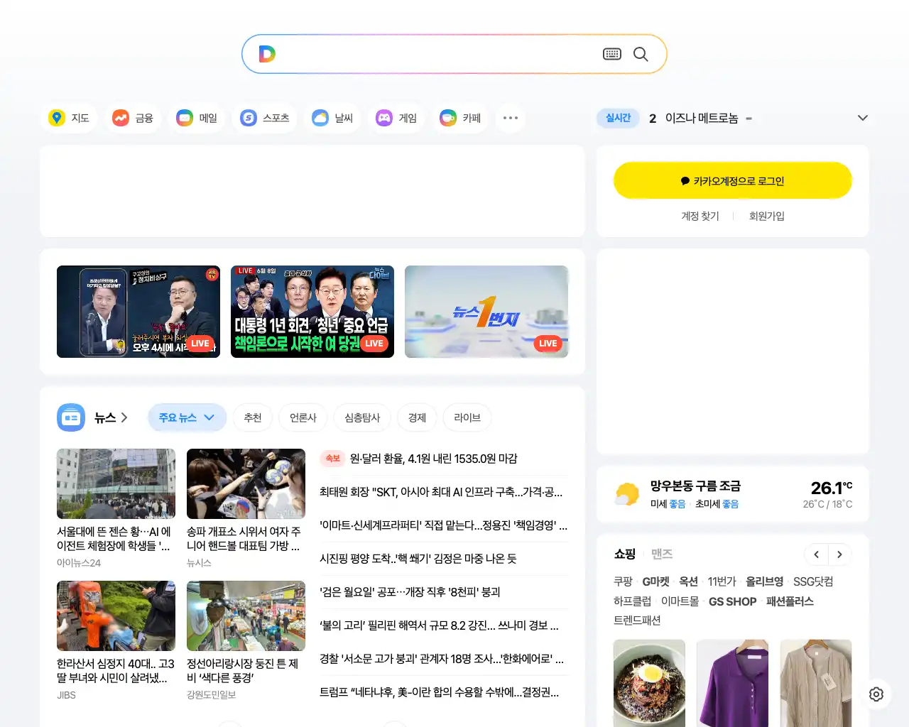Click the 실시간 badge
Image resolution: width=909 pixels, height=727 pixels.
coord(618,118)
